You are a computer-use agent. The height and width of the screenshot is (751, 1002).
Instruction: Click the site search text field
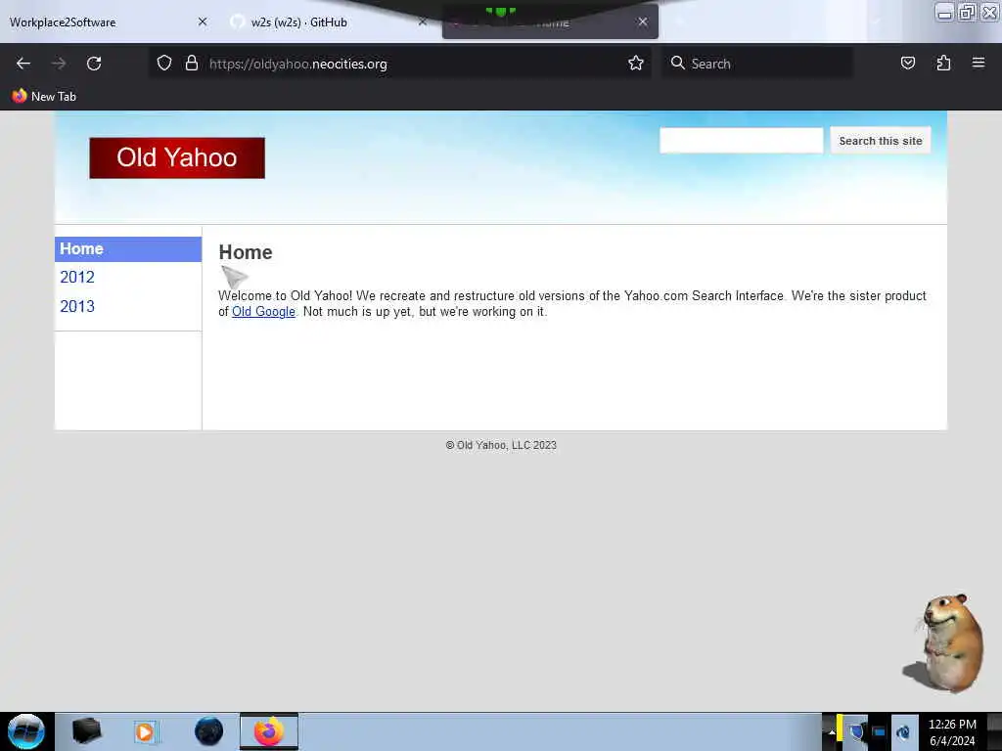(742, 141)
